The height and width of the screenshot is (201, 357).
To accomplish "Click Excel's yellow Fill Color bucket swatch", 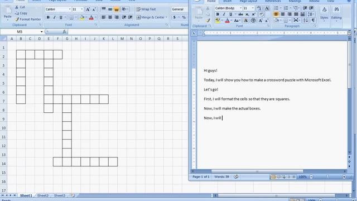I will coord(82,17).
